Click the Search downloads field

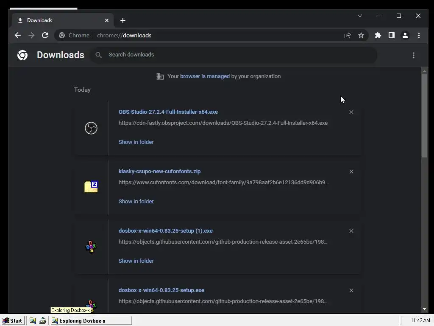coord(234,55)
